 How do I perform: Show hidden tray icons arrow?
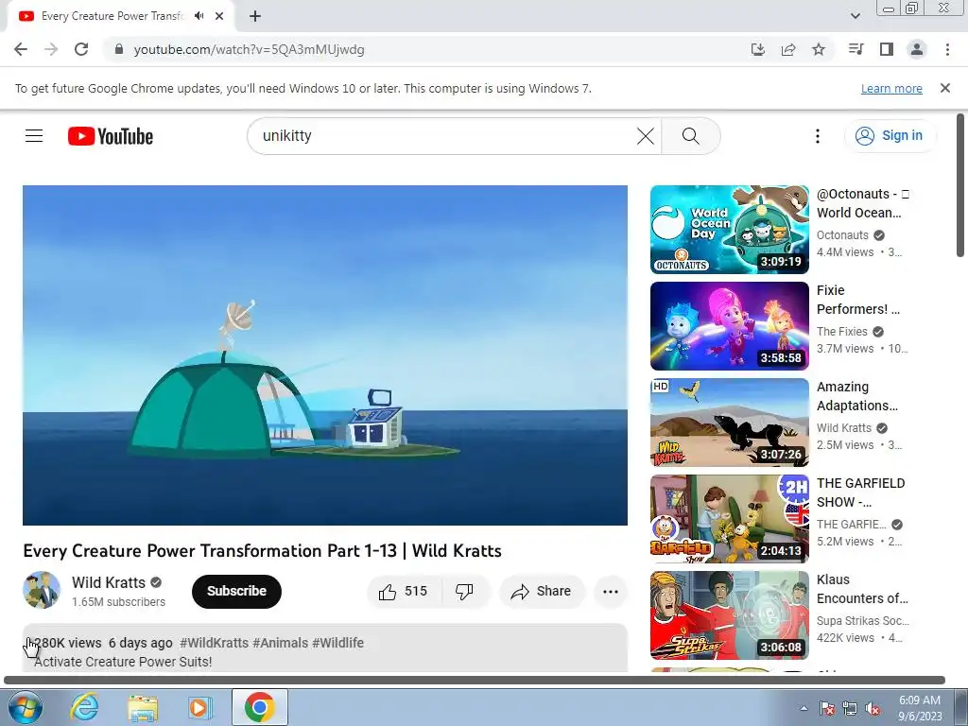(x=804, y=708)
